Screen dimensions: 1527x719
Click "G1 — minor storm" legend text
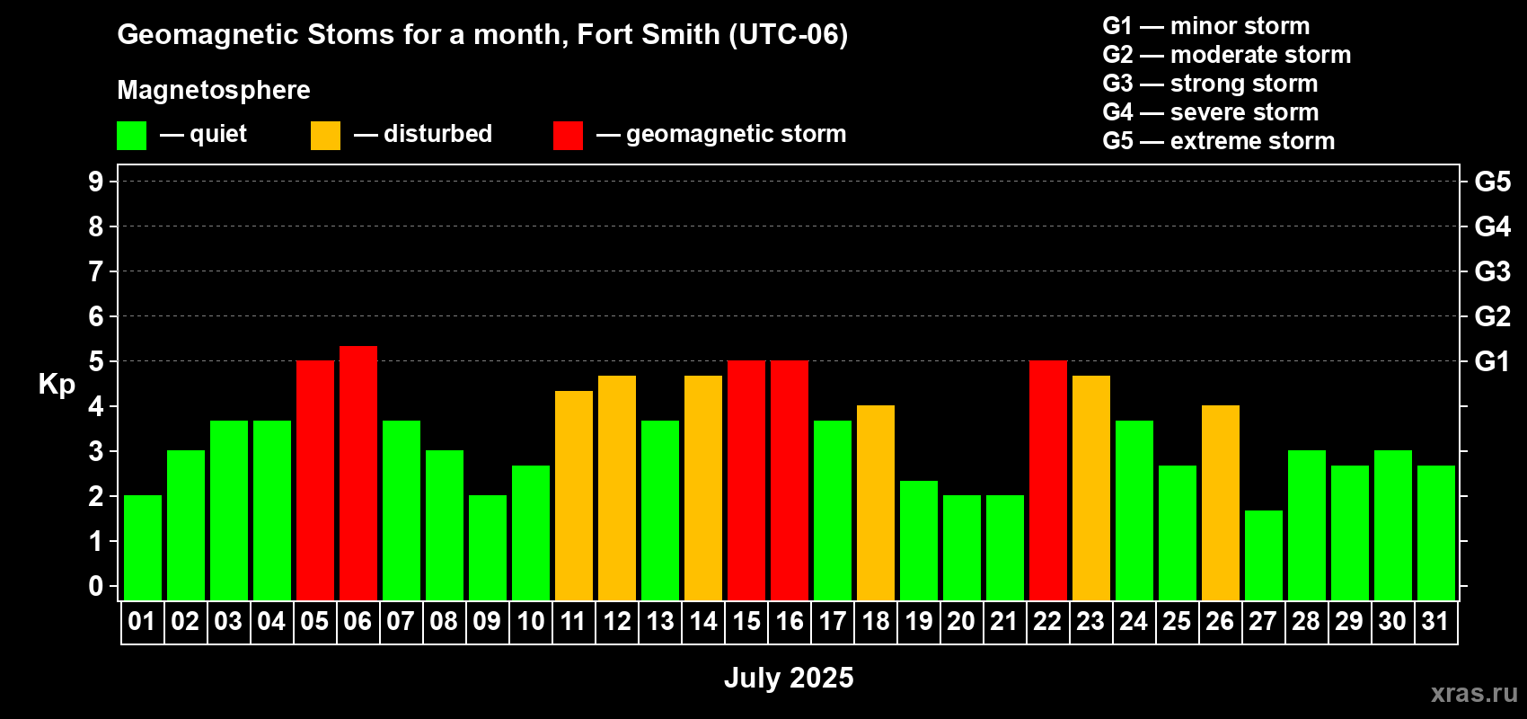coord(1206,26)
